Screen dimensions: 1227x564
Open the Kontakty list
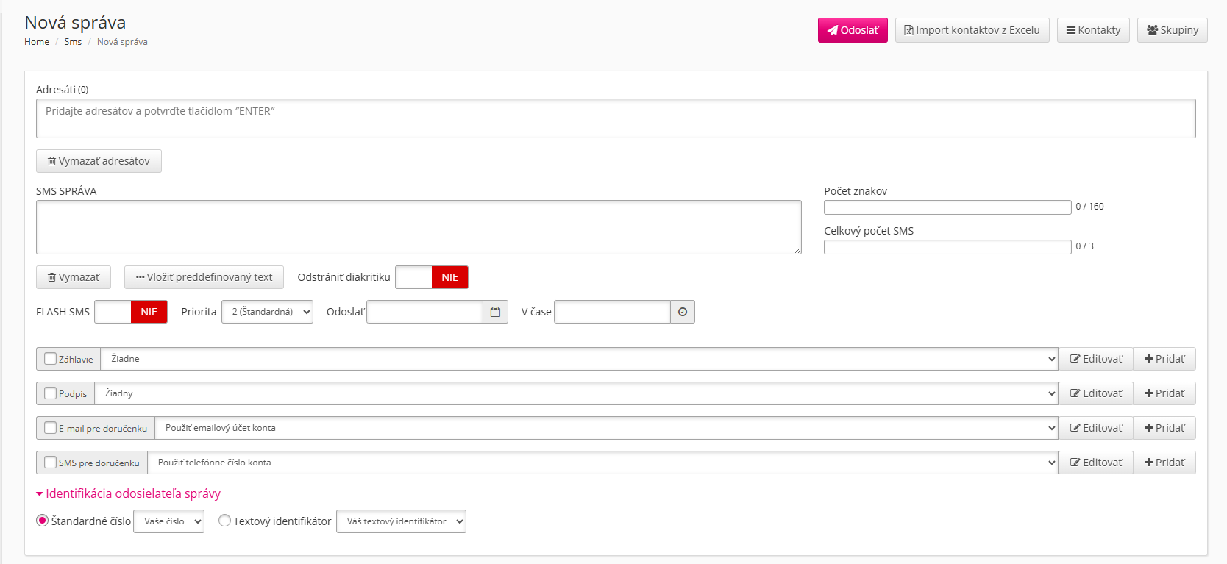[x=1093, y=30]
